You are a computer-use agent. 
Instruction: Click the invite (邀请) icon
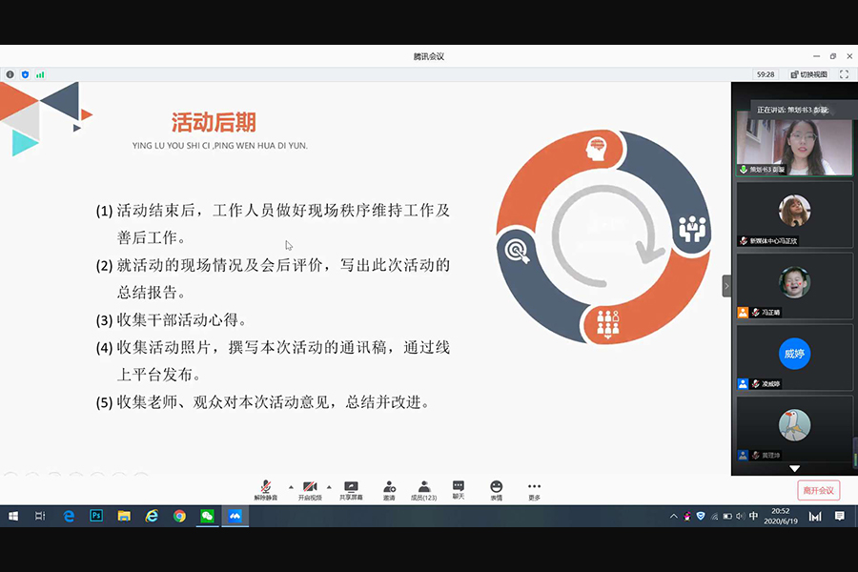pyautogui.click(x=389, y=489)
